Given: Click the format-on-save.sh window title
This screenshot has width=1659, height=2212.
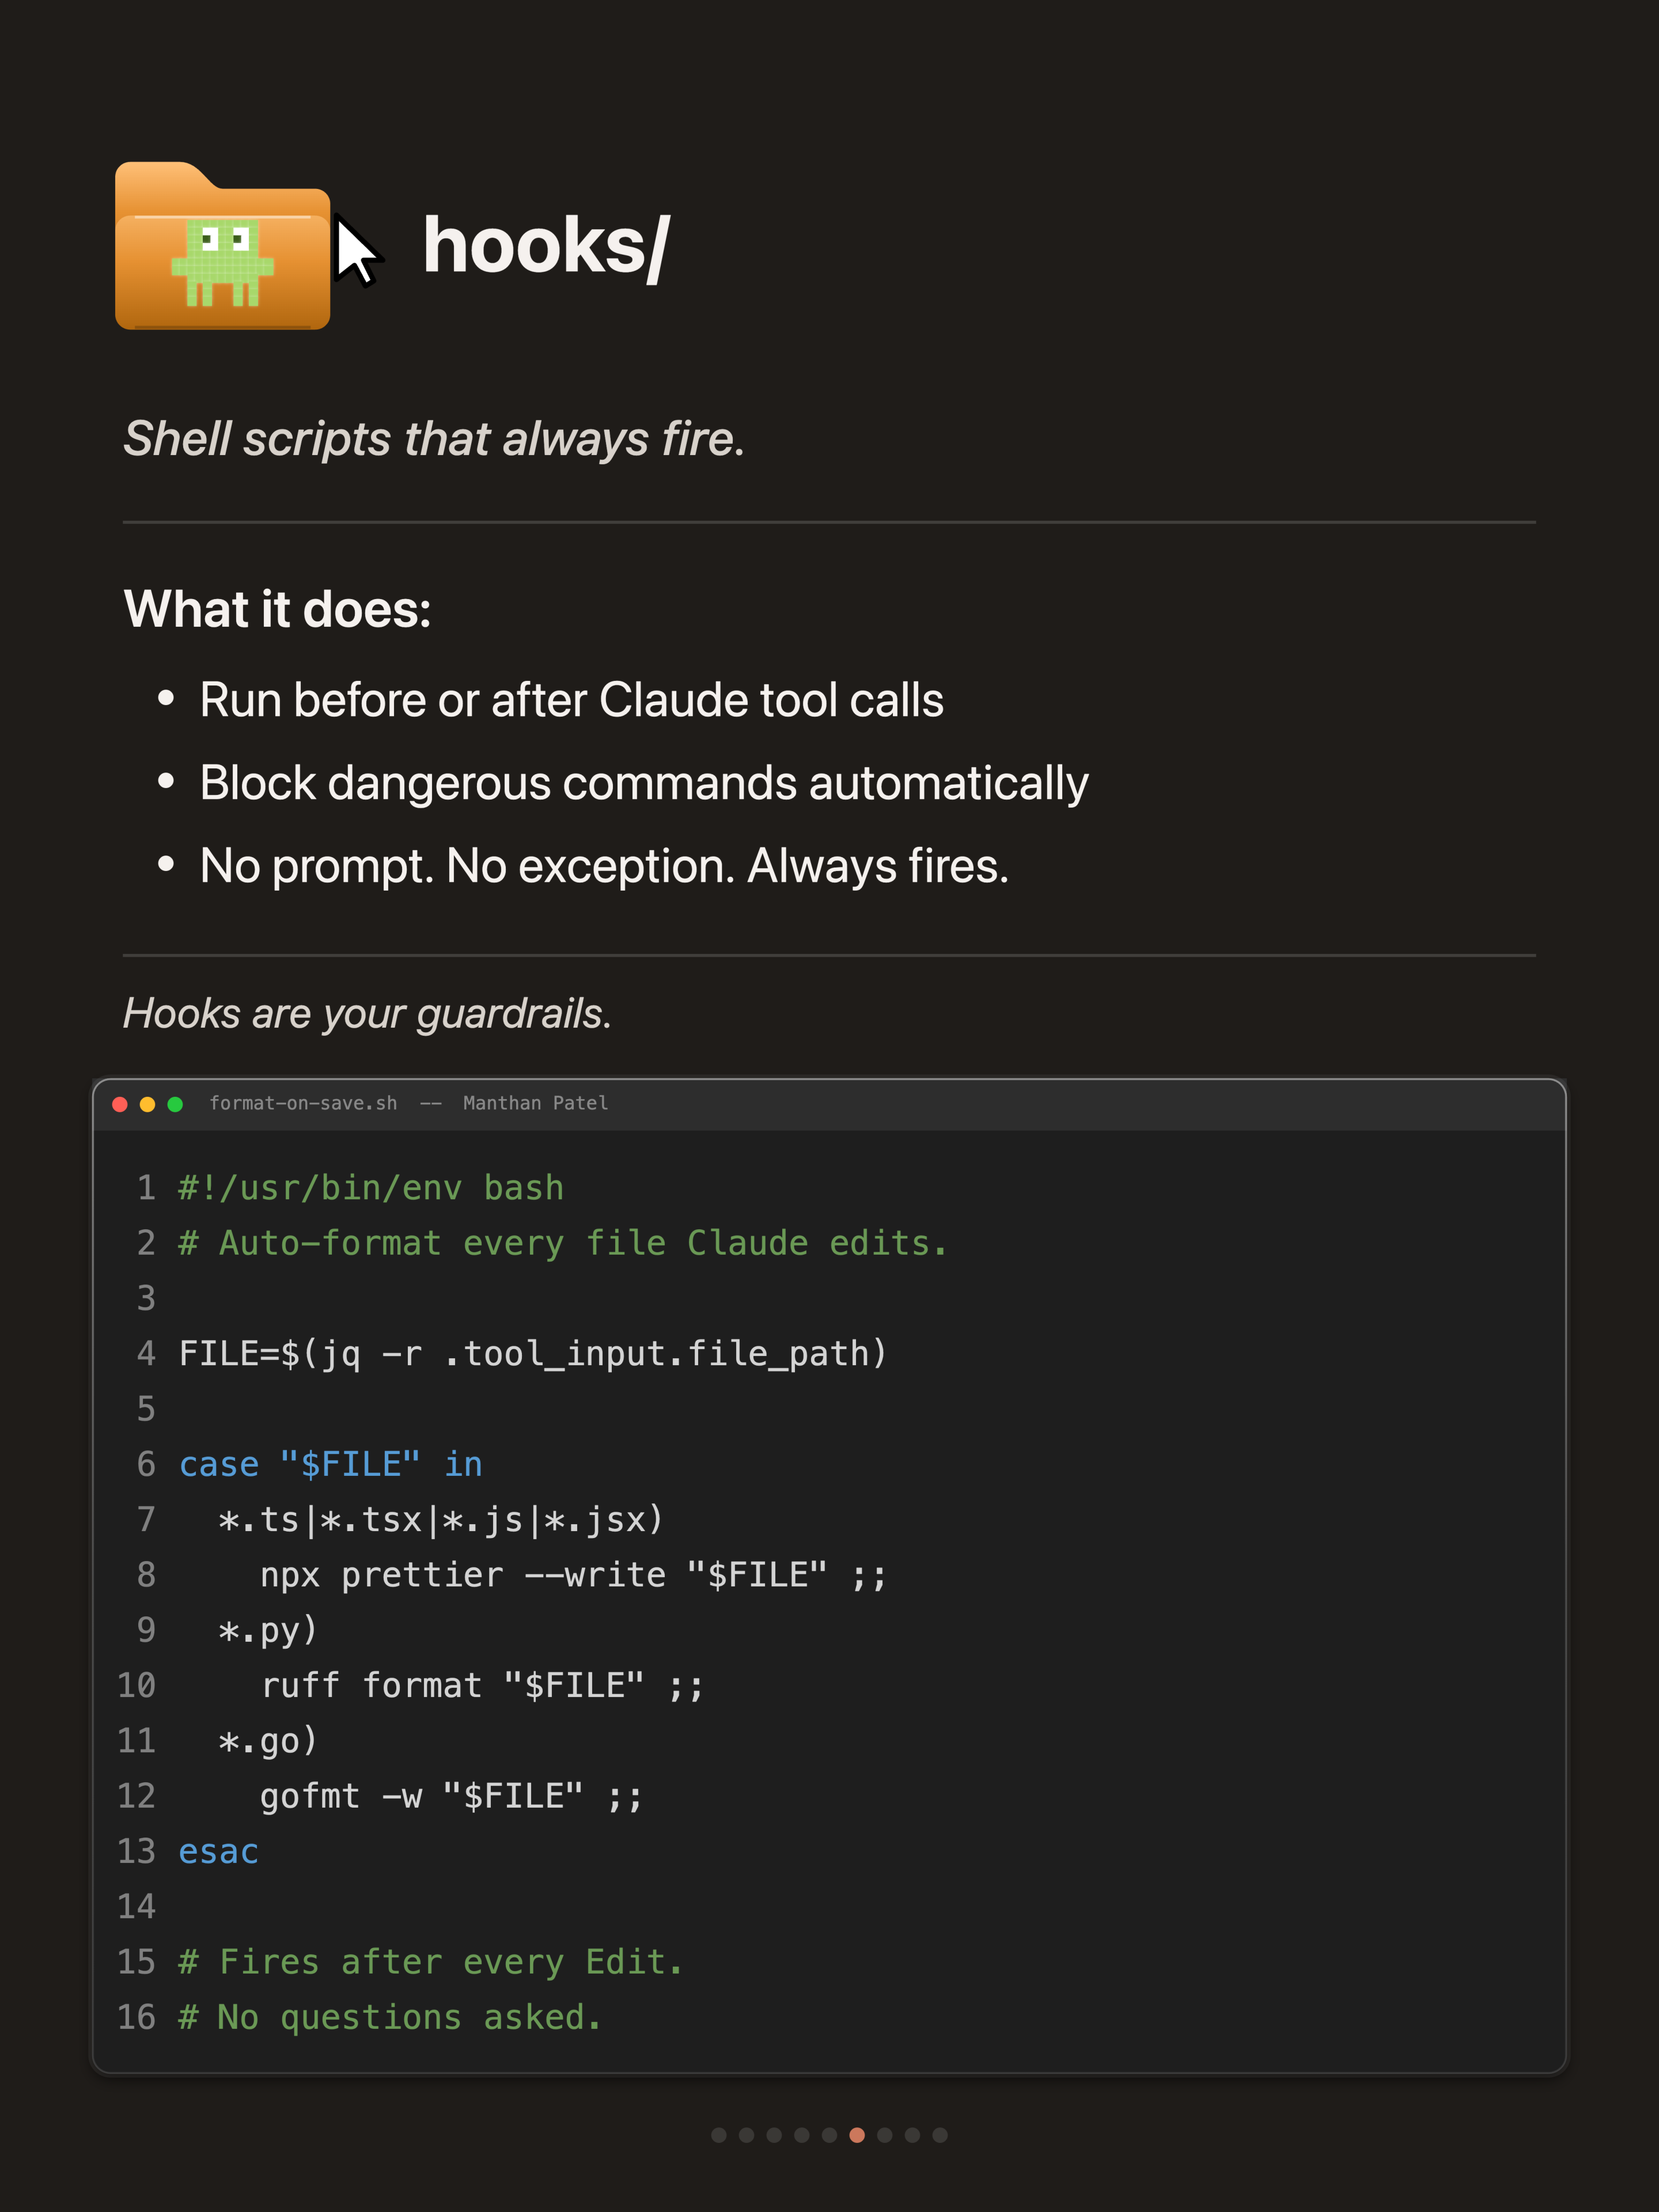Looking at the screenshot, I should pyautogui.click(x=303, y=1103).
